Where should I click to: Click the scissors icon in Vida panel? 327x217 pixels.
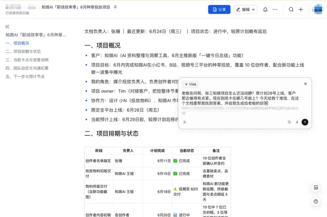(185, 122)
